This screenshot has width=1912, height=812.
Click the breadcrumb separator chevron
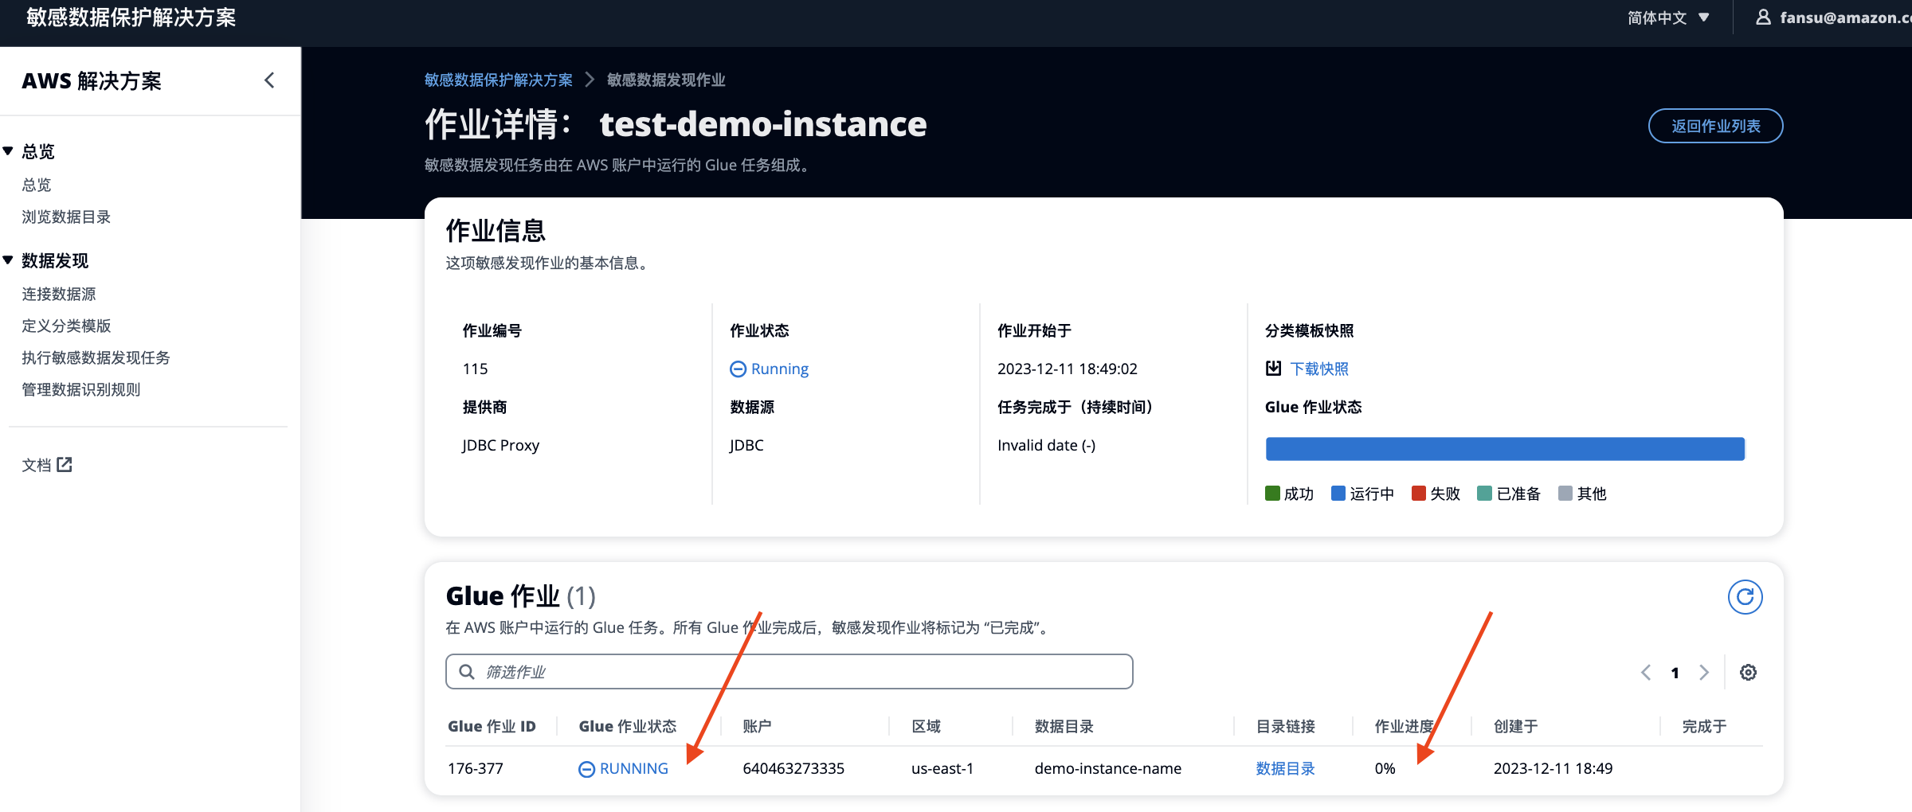click(x=590, y=80)
